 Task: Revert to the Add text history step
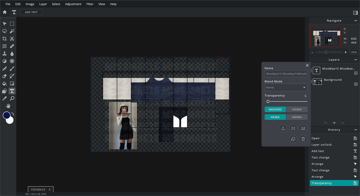(318, 151)
